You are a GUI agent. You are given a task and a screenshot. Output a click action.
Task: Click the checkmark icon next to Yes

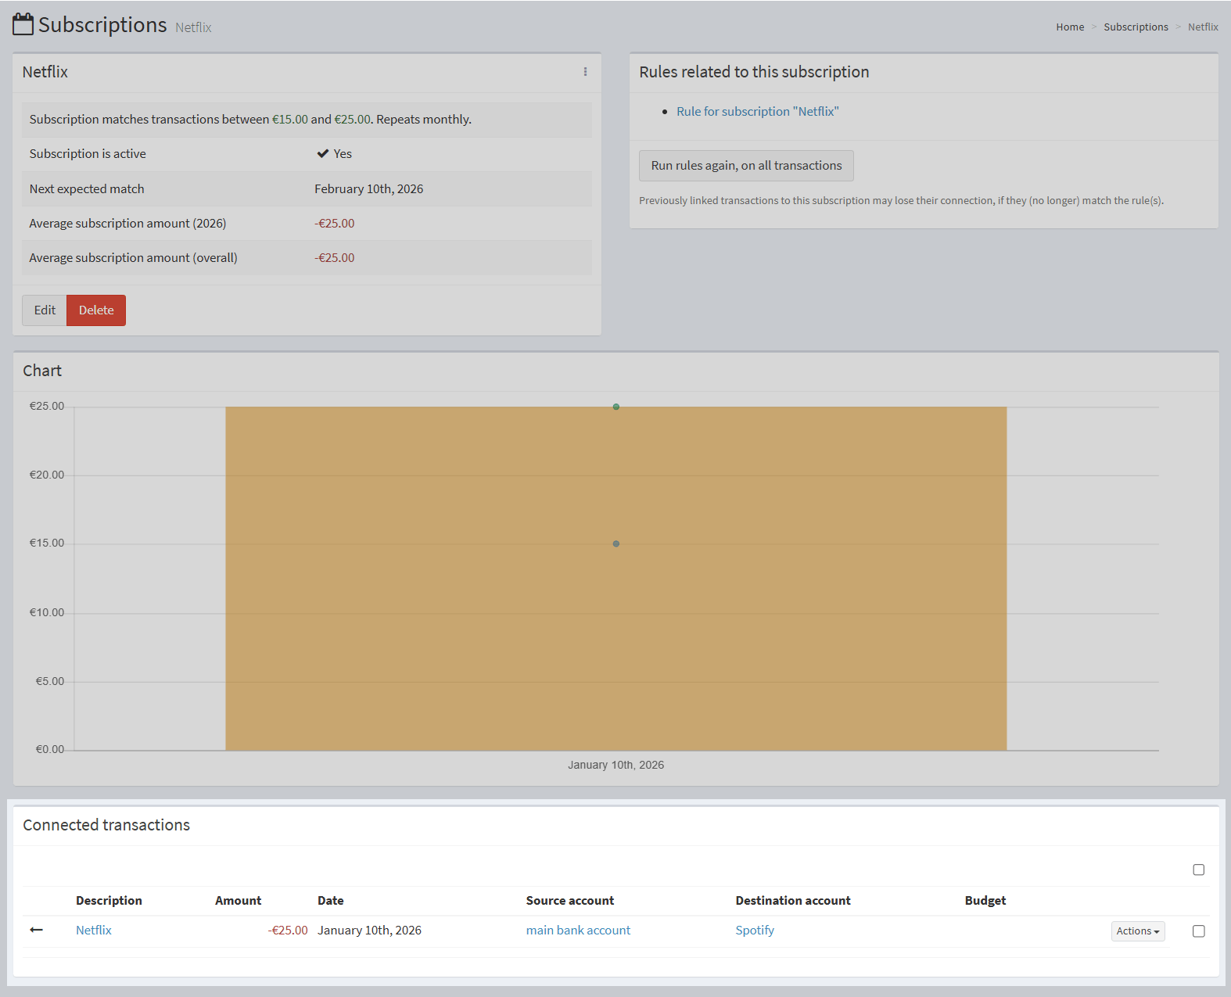point(322,154)
